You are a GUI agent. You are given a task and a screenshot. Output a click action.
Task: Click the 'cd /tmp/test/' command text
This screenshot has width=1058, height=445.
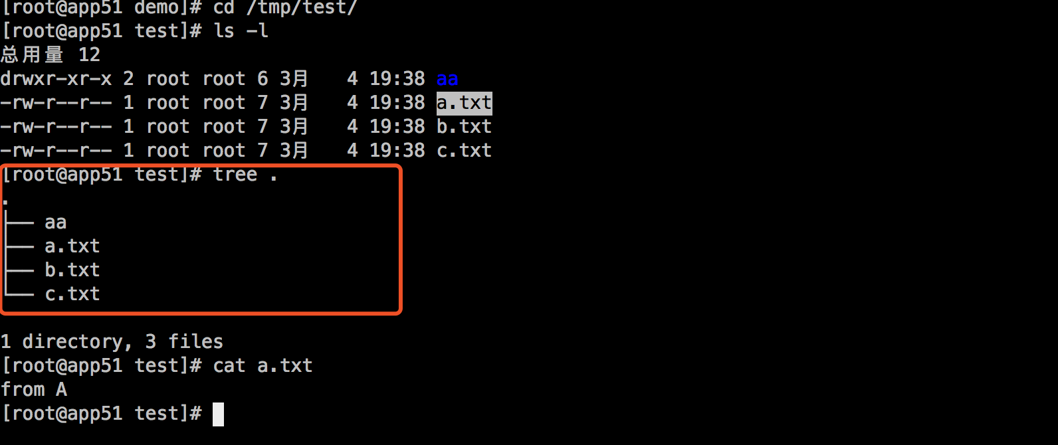coord(285,8)
